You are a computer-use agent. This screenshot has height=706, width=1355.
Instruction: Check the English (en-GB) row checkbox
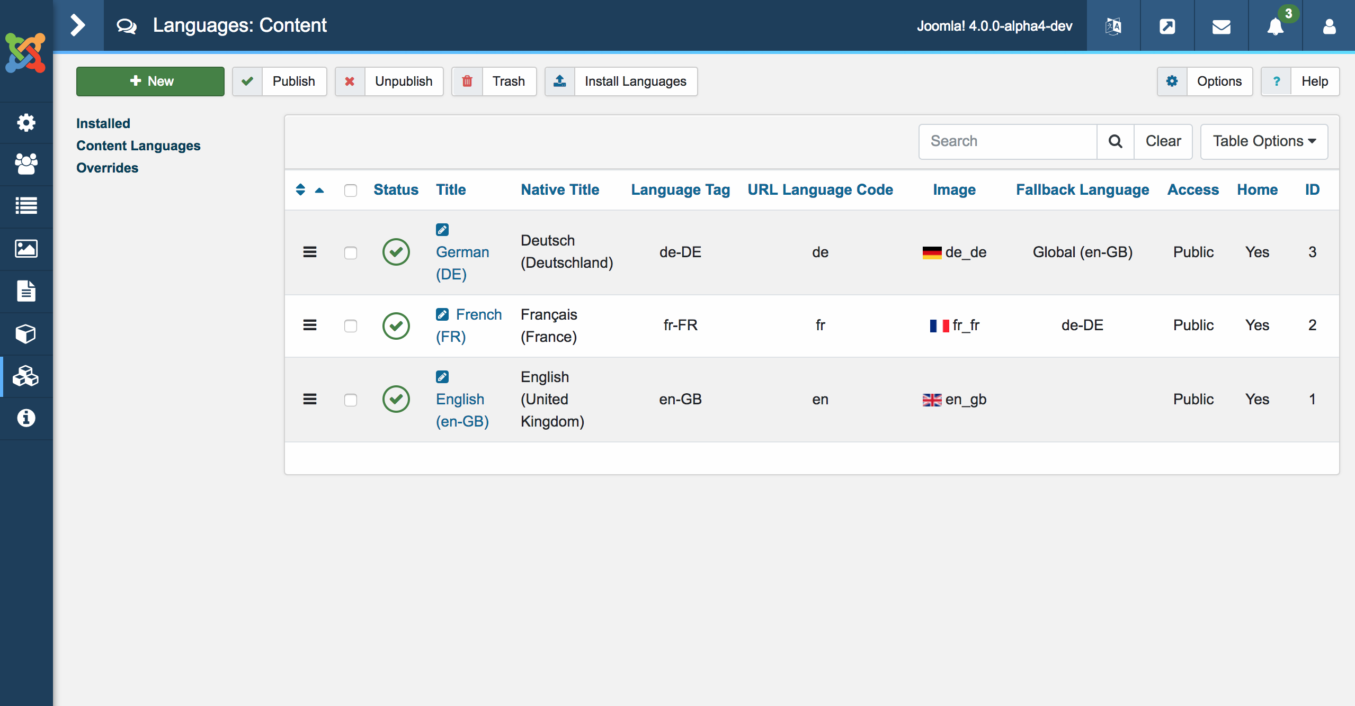tap(350, 400)
